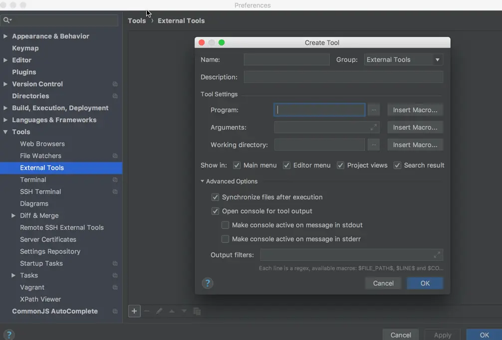Image resolution: width=502 pixels, height=340 pixels.
Task: Click the search magnifier icon in Preferences
Action: 7,20
